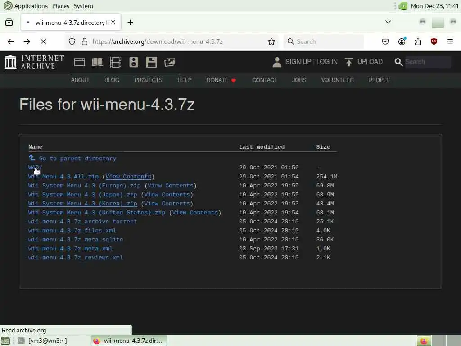Show site security padlock info
This screenshot has width=461, height=346.
pyautogui.click(x=85, y=41)
